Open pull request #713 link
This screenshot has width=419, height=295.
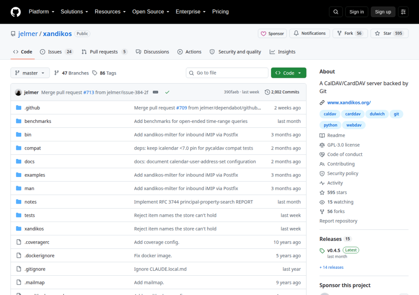click(89, 92)
